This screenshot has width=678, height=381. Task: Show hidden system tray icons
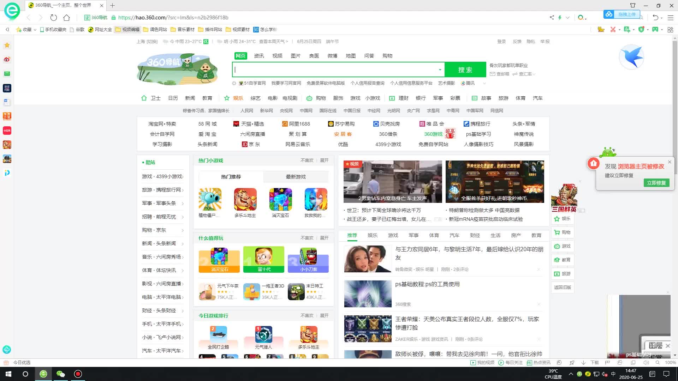pos(571,374)
